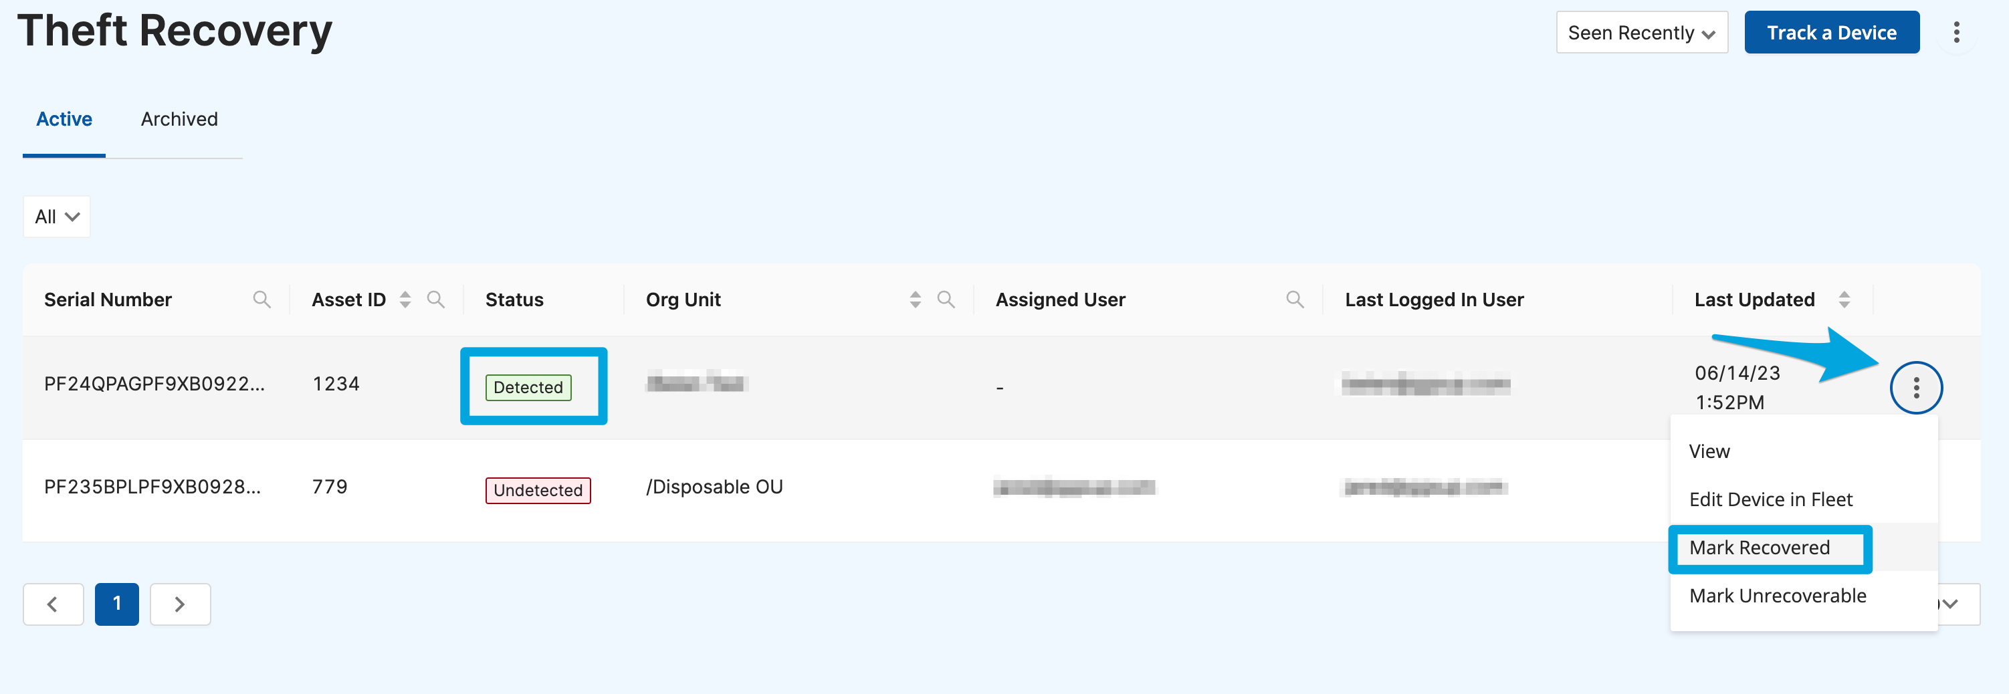Open Org Unit column search
2009x694 pixels.
[945, 300]
